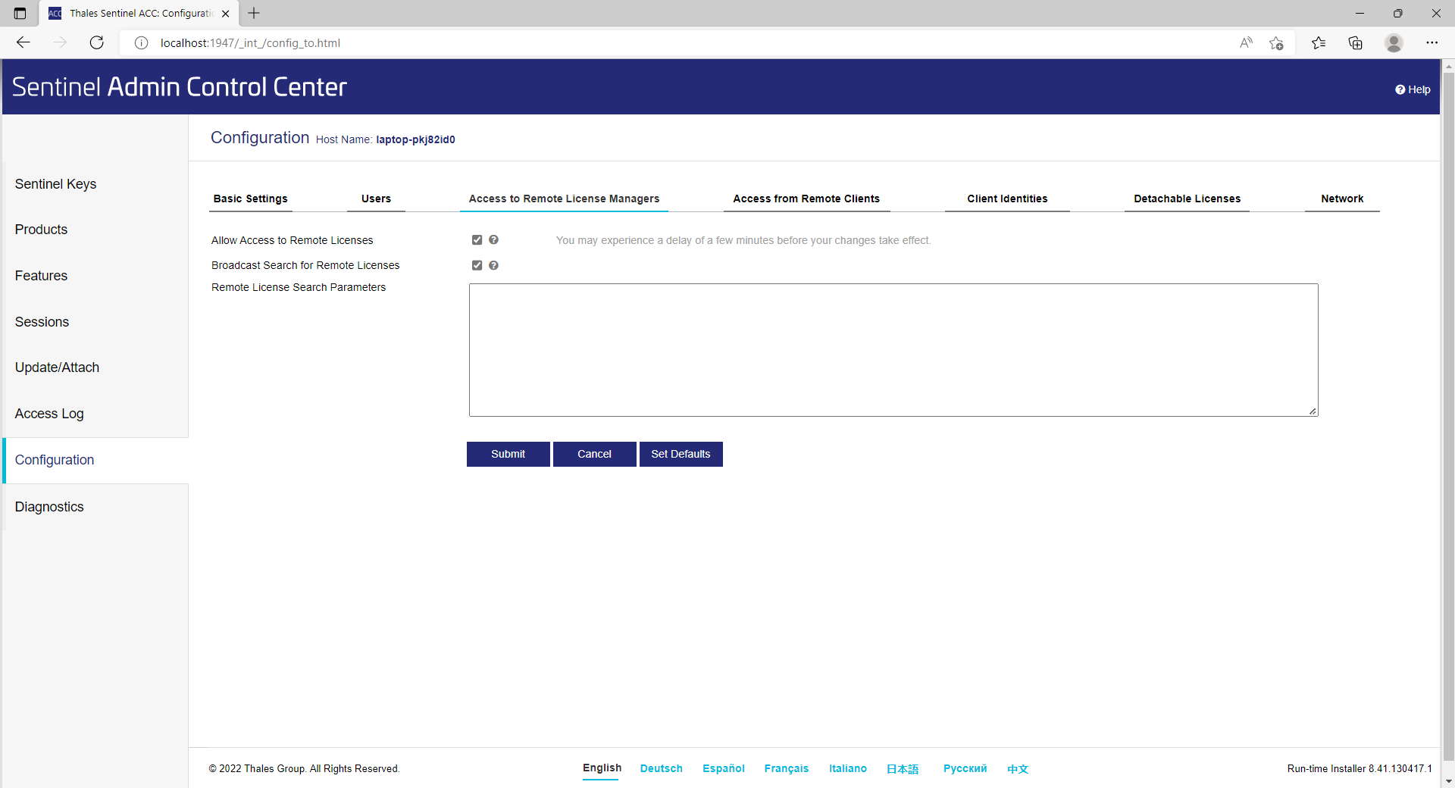Click the Sentinel Admin Control Center title
This screenshot has height=788, width=1455.
(180, 87)
